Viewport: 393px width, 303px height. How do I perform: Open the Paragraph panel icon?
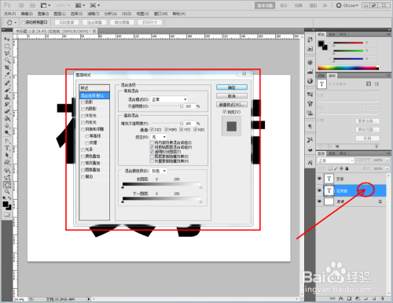pos(310,127)
